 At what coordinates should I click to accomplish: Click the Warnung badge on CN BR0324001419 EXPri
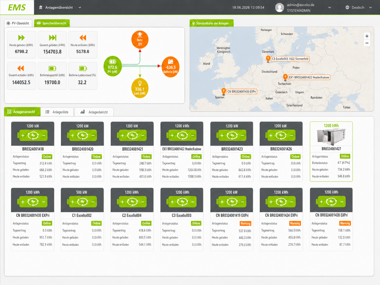click(x=245, y=223)
